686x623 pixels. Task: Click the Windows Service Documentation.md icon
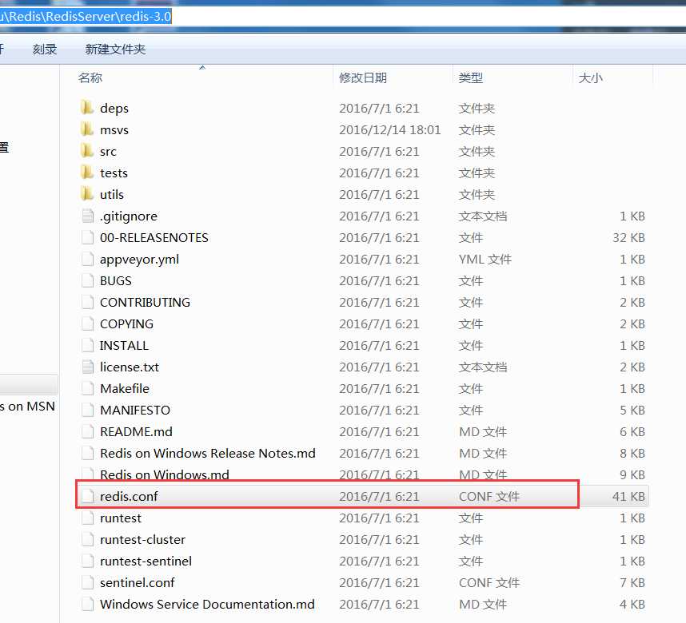pos(87,604)
